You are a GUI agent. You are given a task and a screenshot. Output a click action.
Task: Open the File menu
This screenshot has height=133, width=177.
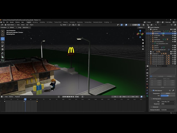click(4, 22)
